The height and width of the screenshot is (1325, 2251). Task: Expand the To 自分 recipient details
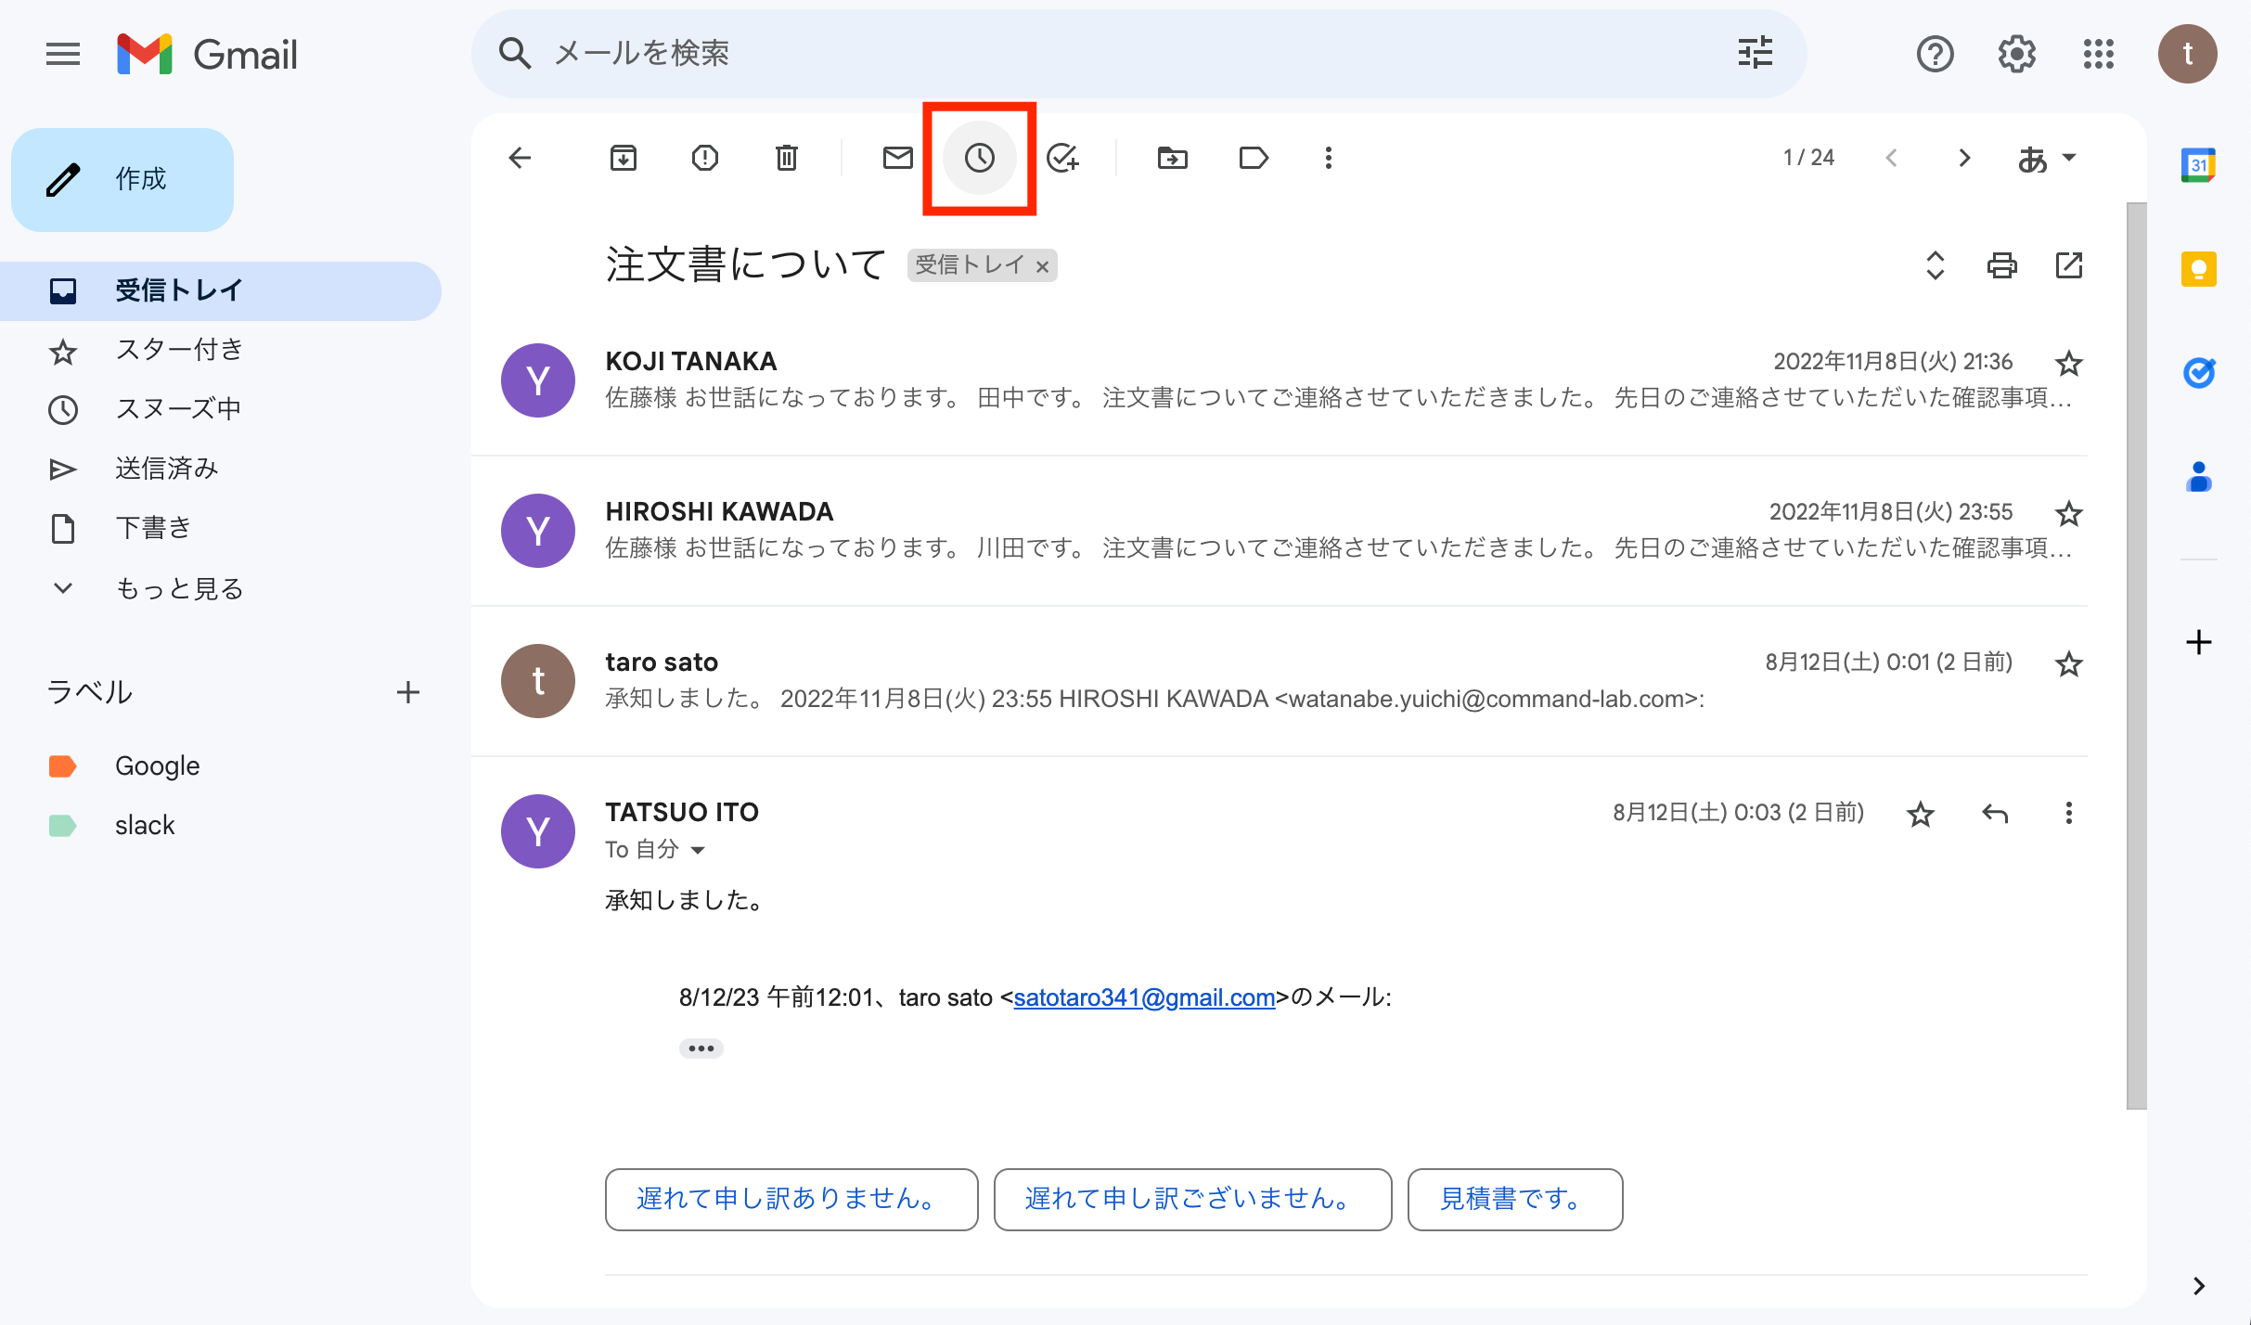point(698,850)
